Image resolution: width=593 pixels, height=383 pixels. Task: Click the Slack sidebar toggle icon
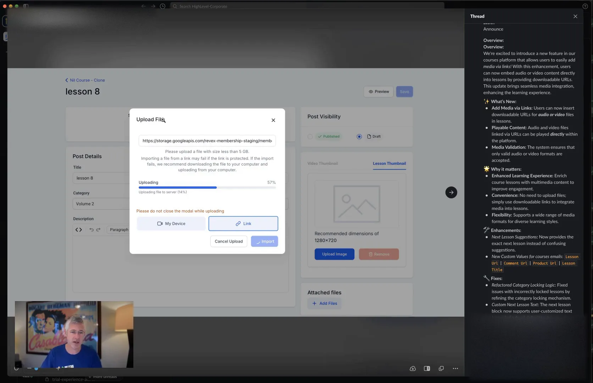[x=26, y=6]
